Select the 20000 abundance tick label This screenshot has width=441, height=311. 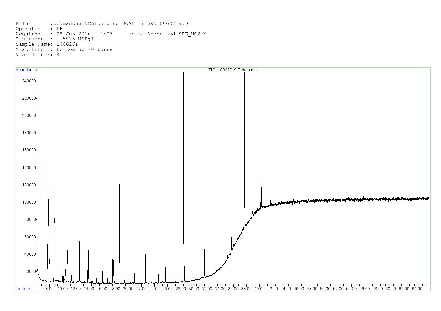coord(30,272)
